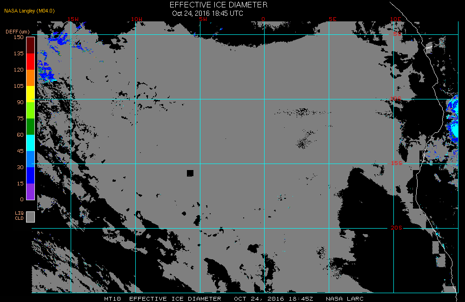Click the 30 value on the colorbar

tap(20, 167)
